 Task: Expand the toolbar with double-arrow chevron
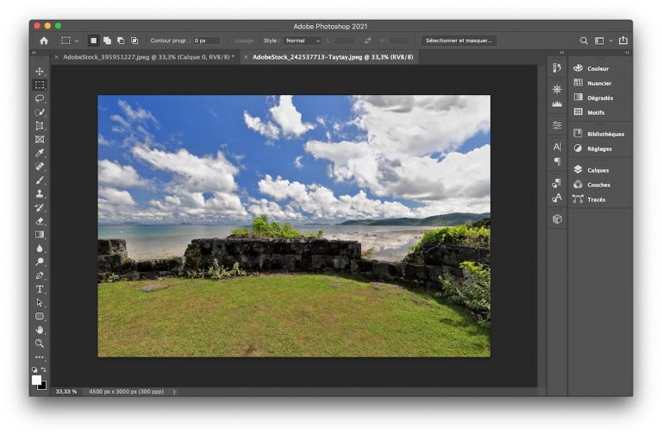coord(34,53)
